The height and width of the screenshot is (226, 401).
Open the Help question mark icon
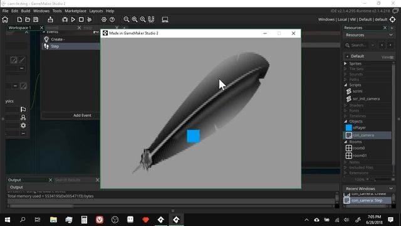tap(112, 19)
